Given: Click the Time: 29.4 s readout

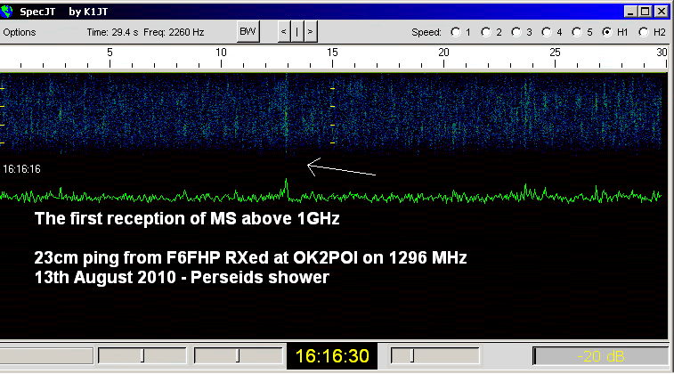Looking at the screenshot, I should pyautogui.click(x=112, y=32).
